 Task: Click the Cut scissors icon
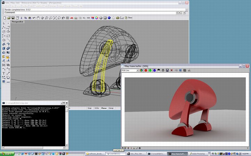[x=22, y=18]
